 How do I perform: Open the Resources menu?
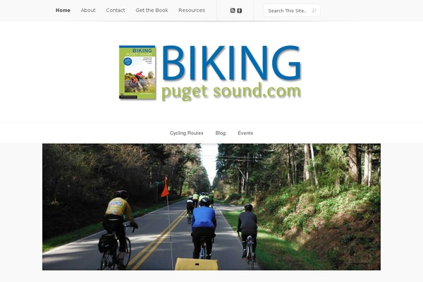[192, 11]
